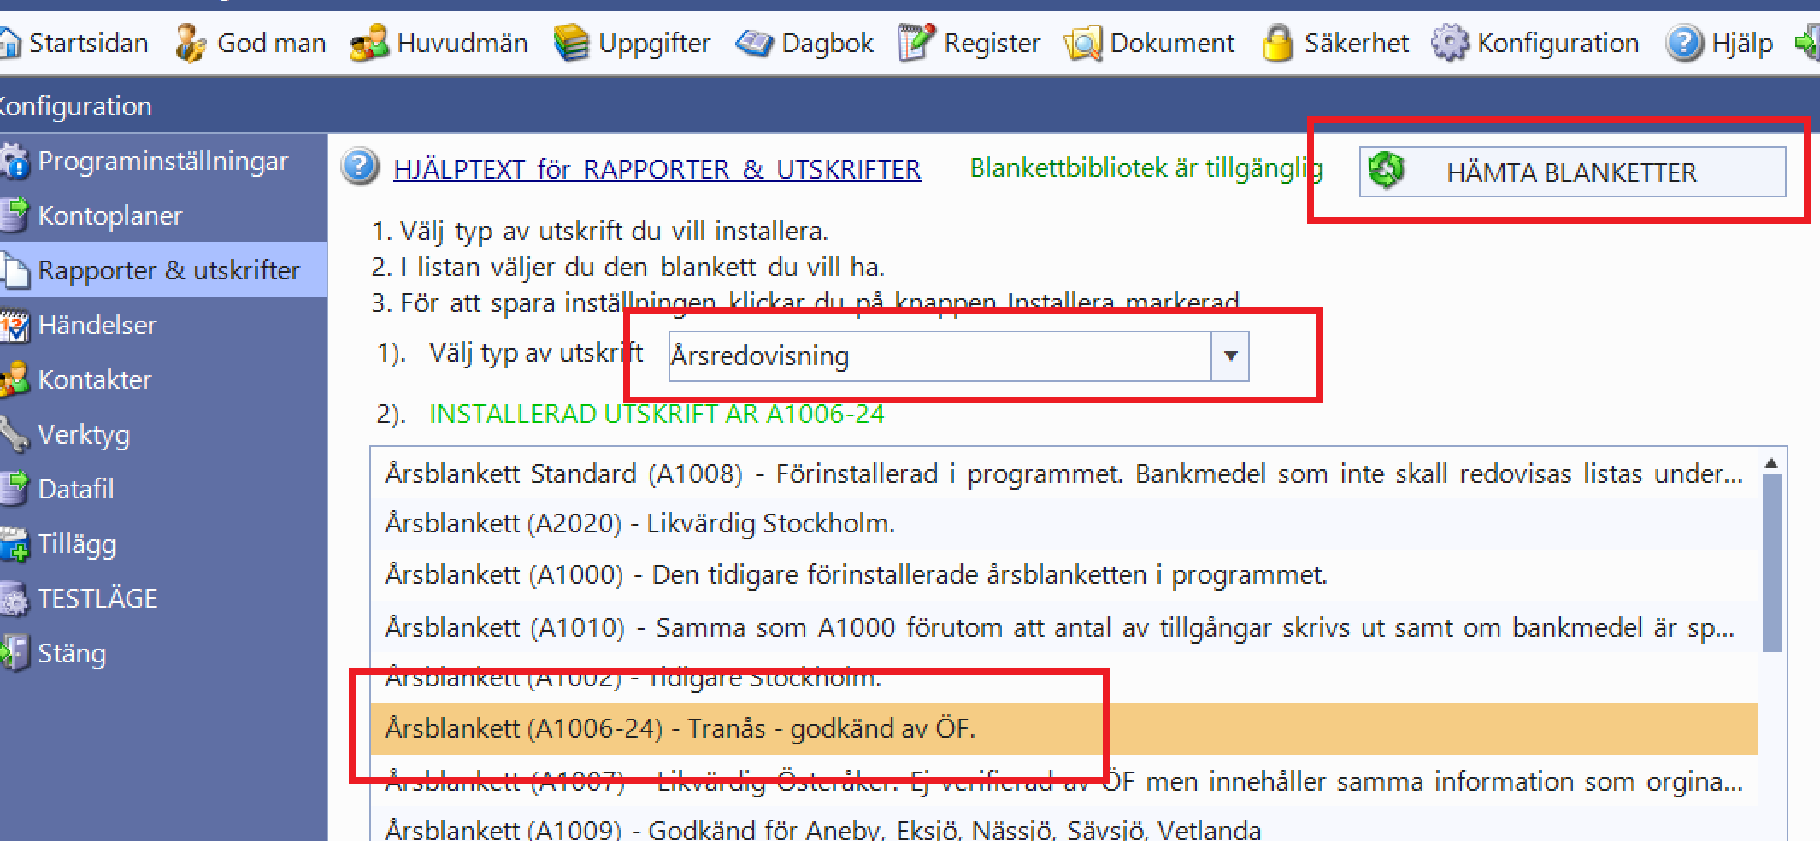
Task: Click the Konfiguration gear icon in top menu
Action: [x=1450, y=43]
